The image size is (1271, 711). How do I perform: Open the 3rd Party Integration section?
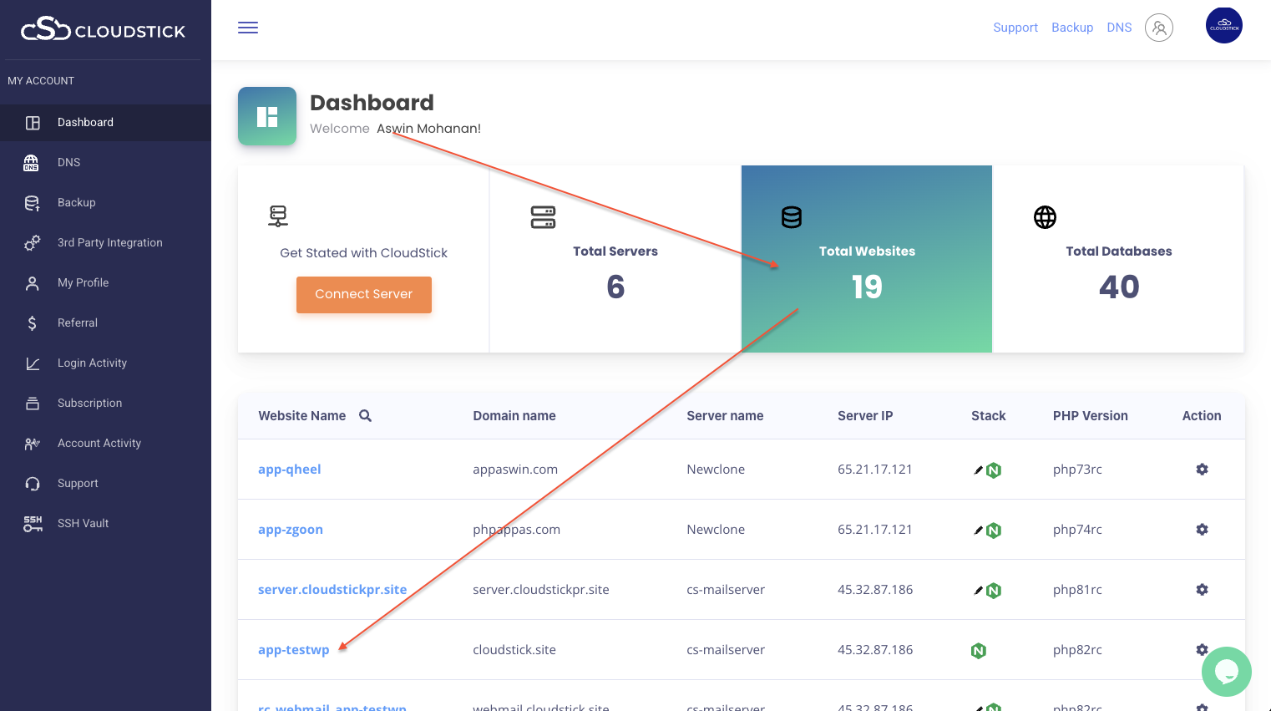[109, 242]
